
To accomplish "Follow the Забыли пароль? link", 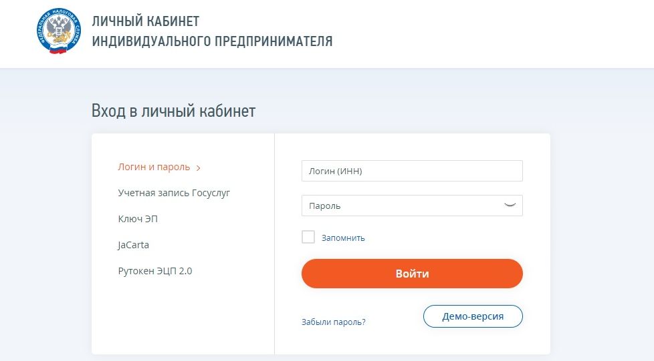I will click(x=333, y=322).
